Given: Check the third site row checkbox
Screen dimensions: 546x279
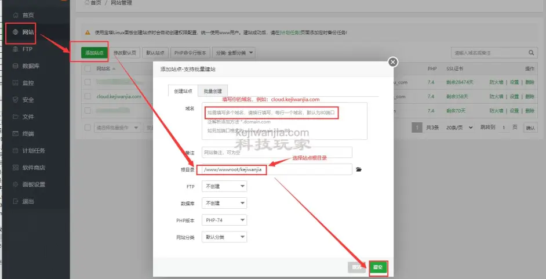Looking at the screenshot, I should click(88, 110).
